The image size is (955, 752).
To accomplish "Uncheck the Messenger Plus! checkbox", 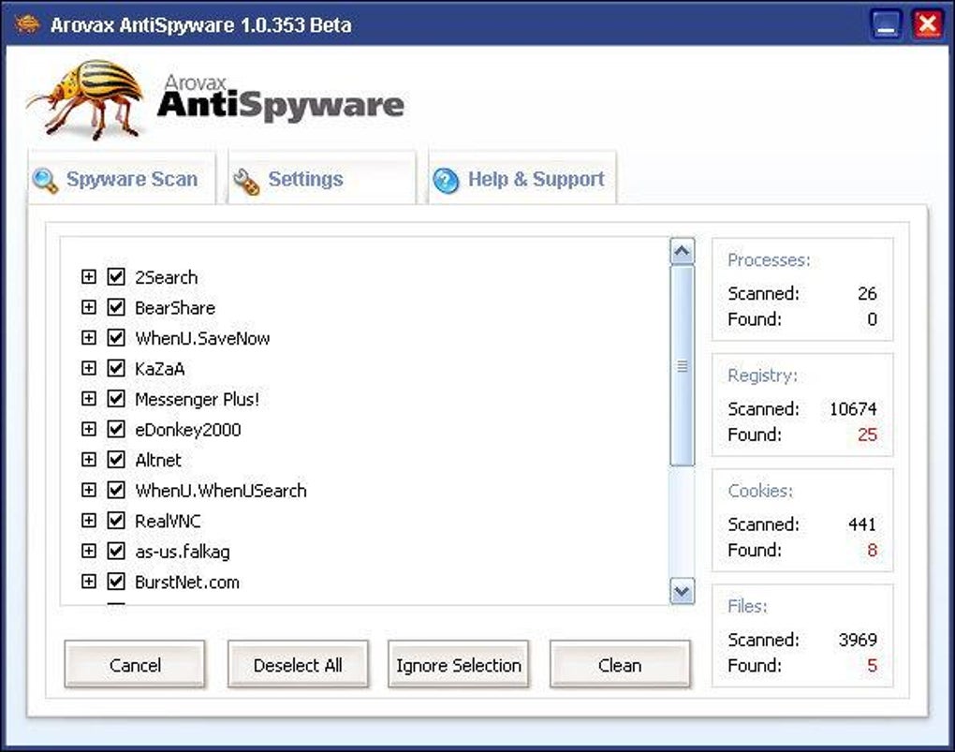I will click(116, 399).
